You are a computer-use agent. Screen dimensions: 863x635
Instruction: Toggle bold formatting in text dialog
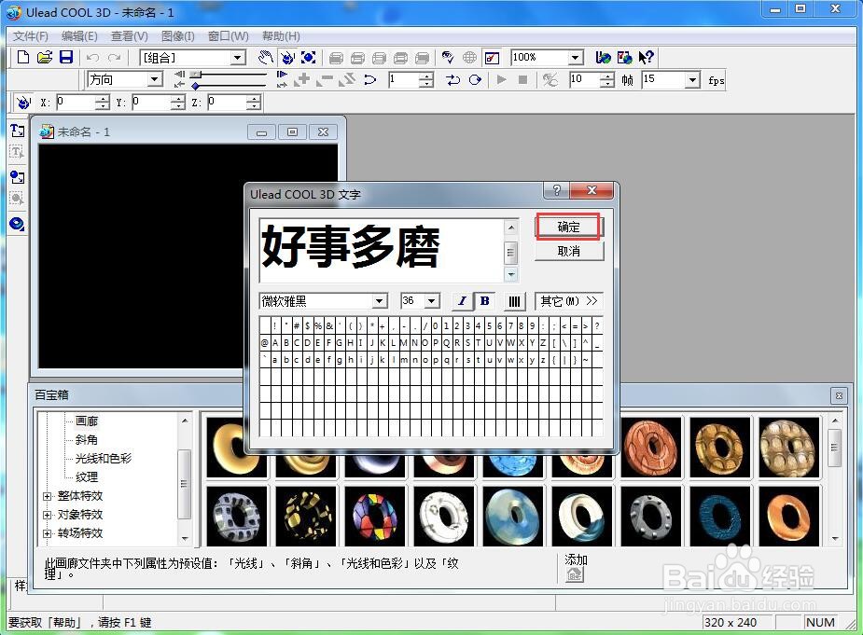pos(484,301)
